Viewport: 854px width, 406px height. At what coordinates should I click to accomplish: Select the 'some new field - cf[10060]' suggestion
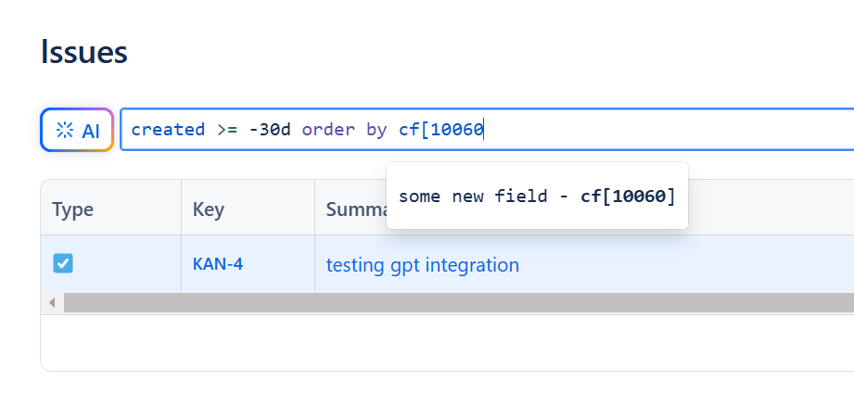(537, 197)
